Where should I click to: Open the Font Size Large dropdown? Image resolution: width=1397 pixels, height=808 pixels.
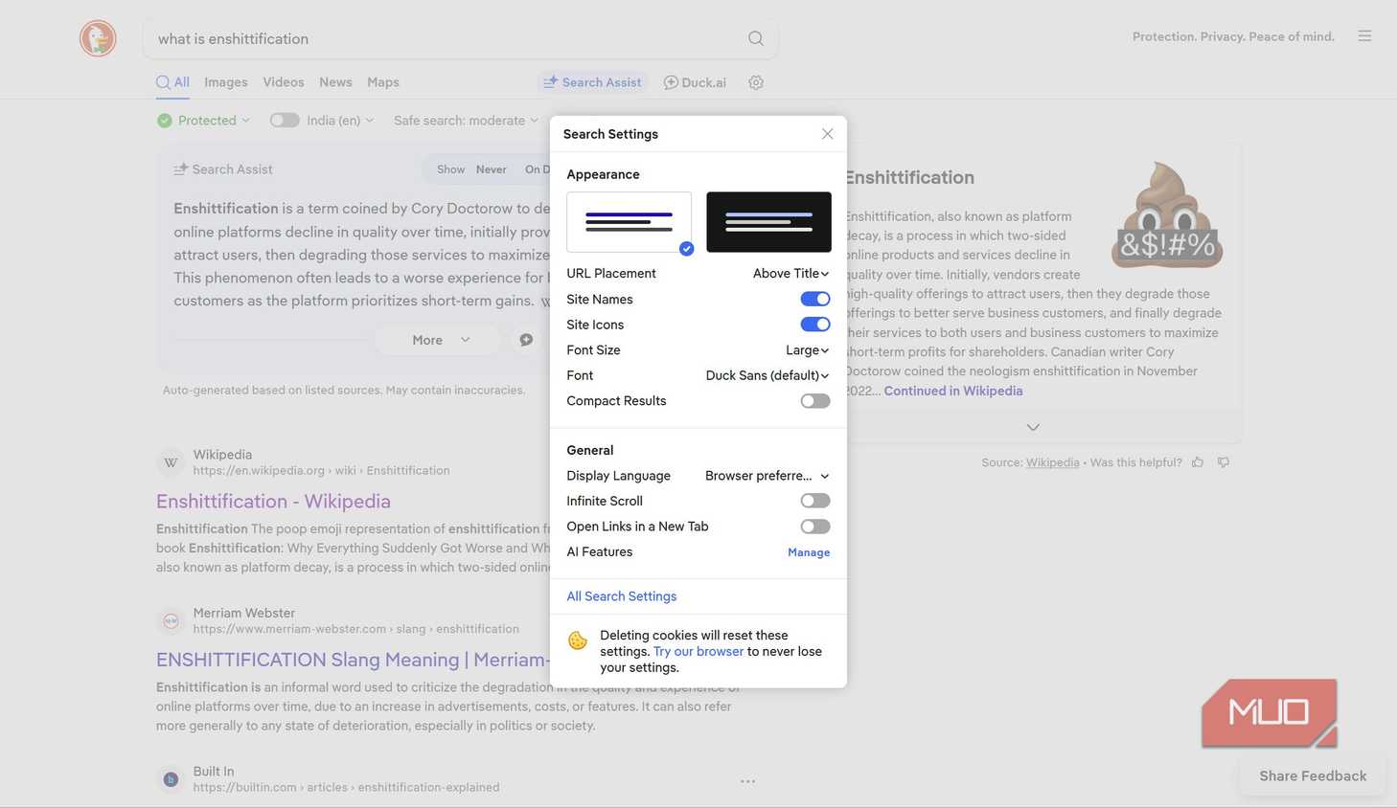coord(807,350)
